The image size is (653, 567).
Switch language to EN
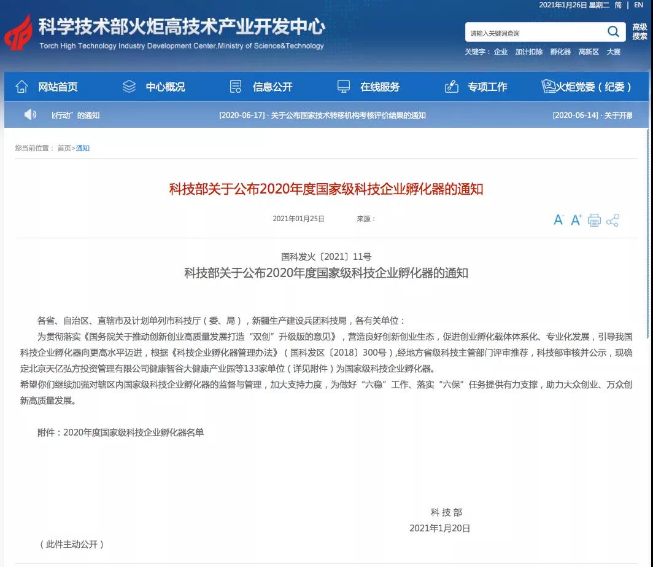point(638,5)
